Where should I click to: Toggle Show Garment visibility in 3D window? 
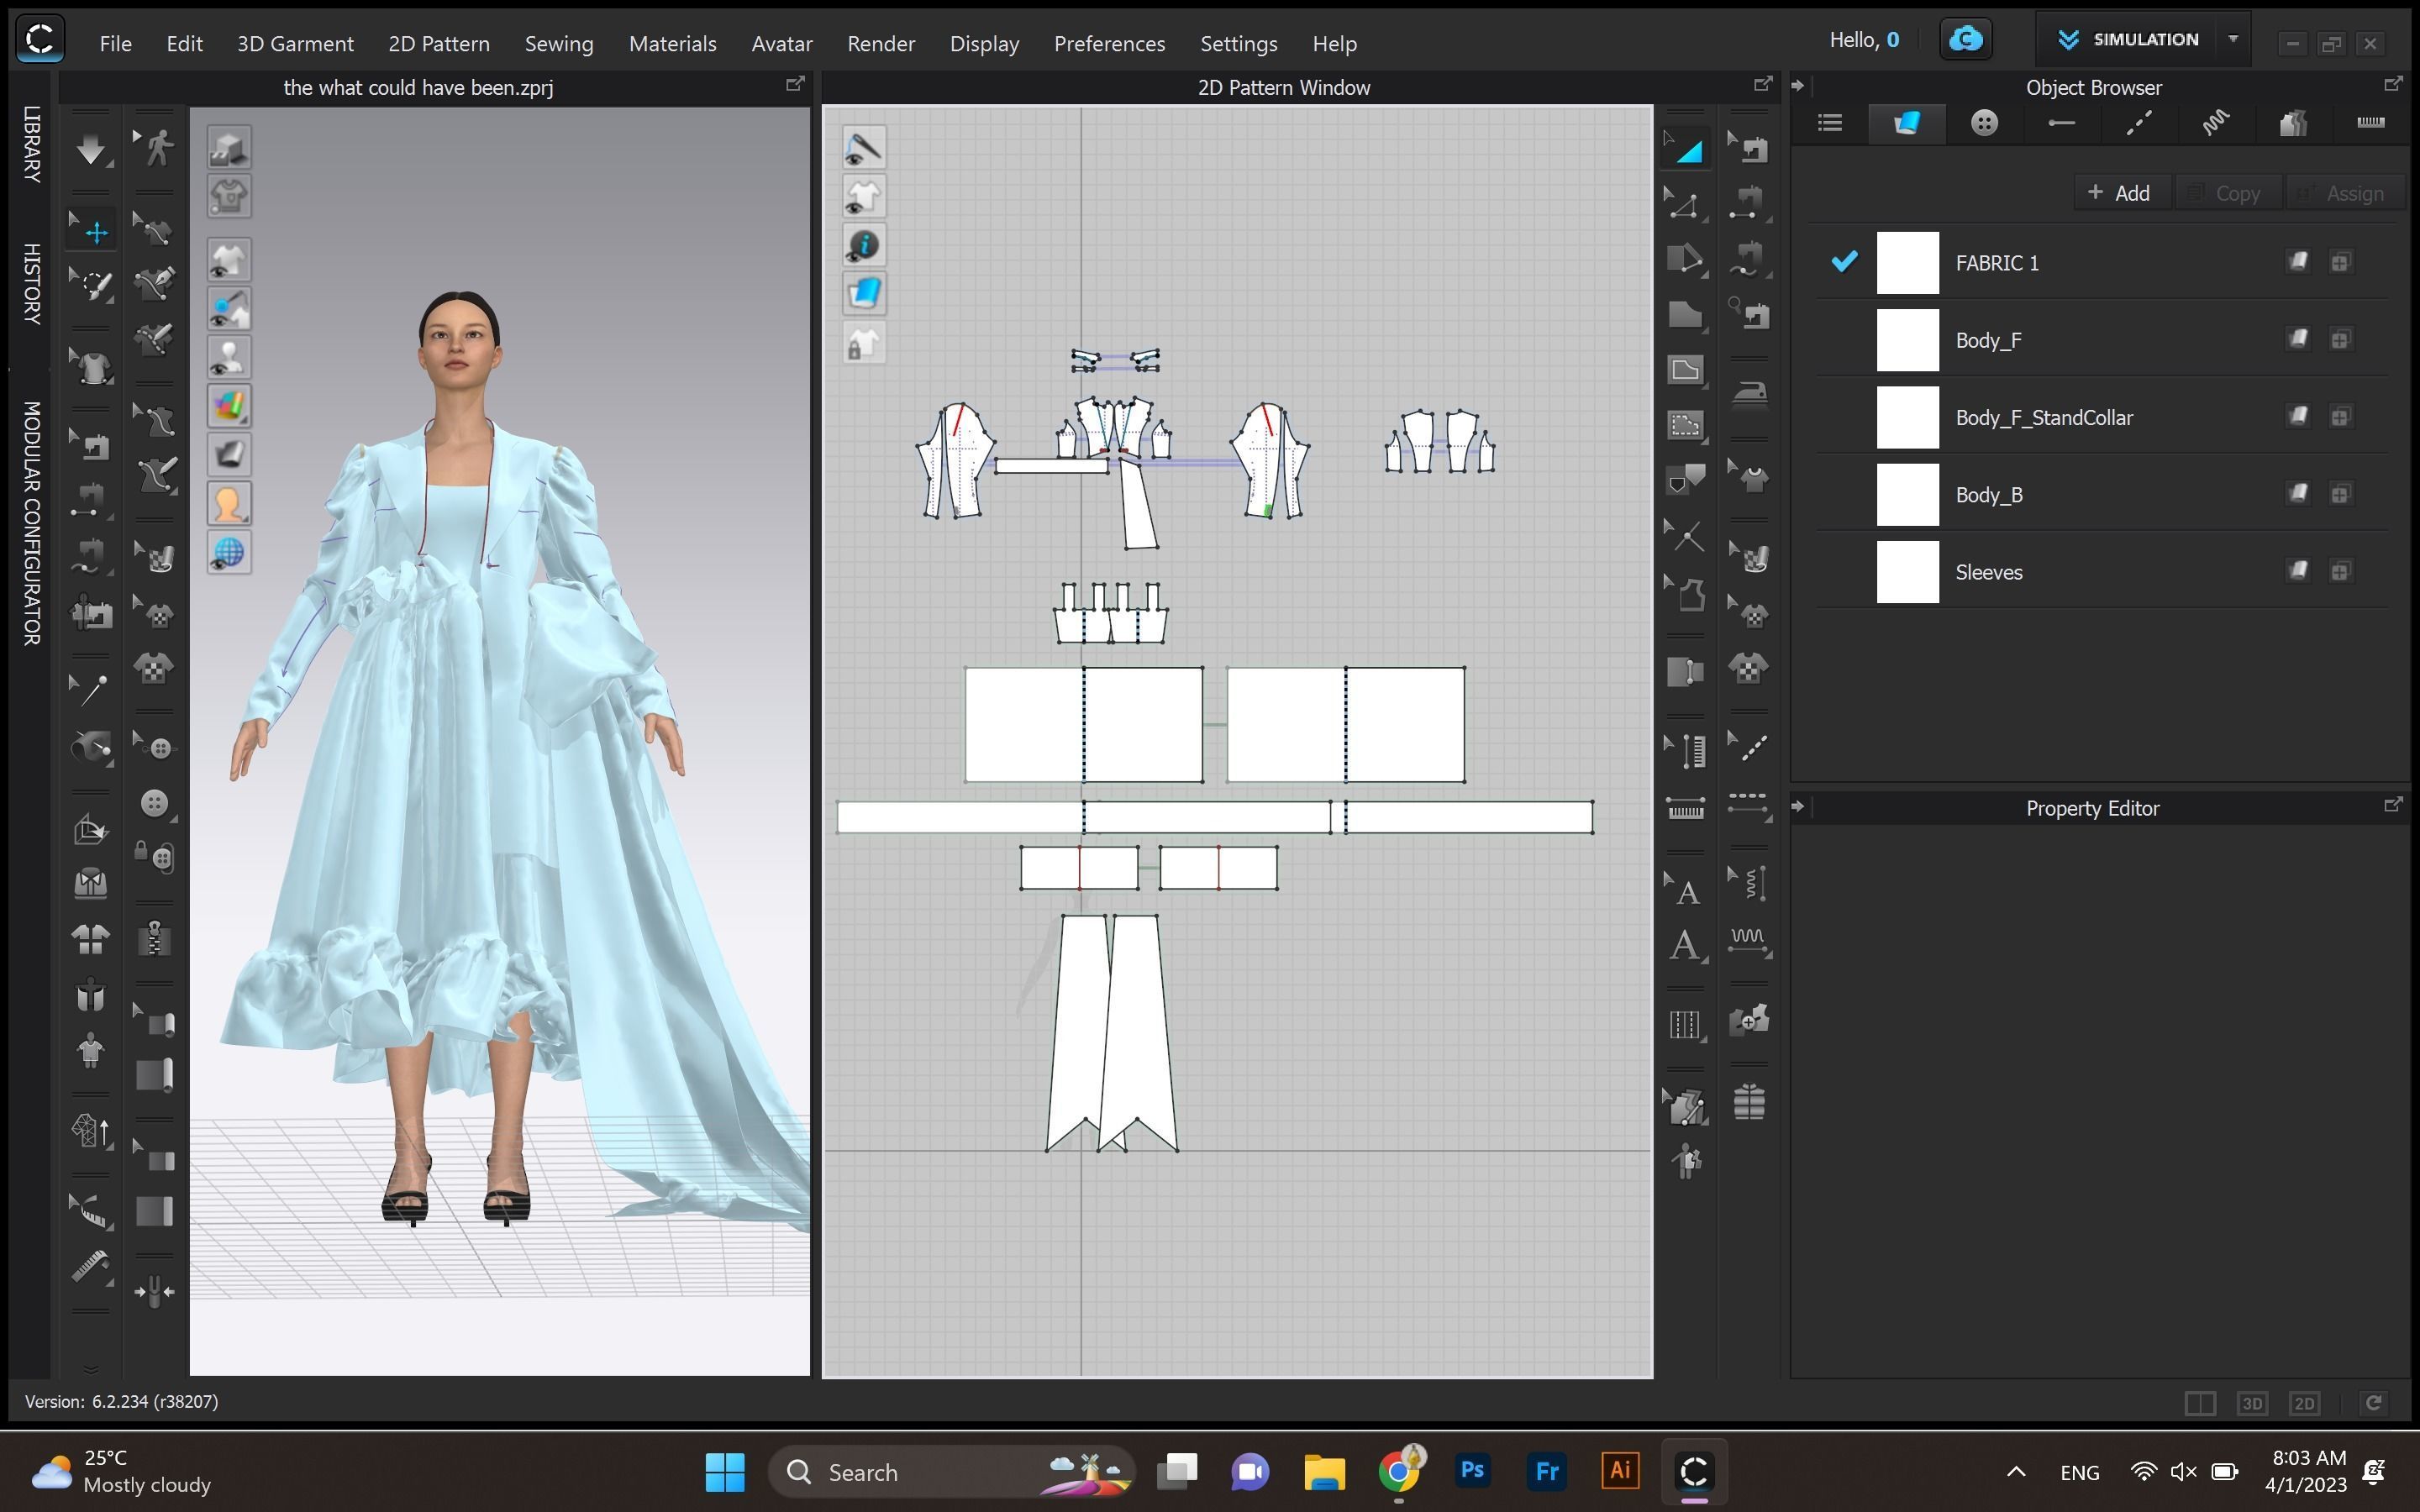[x=229, y=260]
